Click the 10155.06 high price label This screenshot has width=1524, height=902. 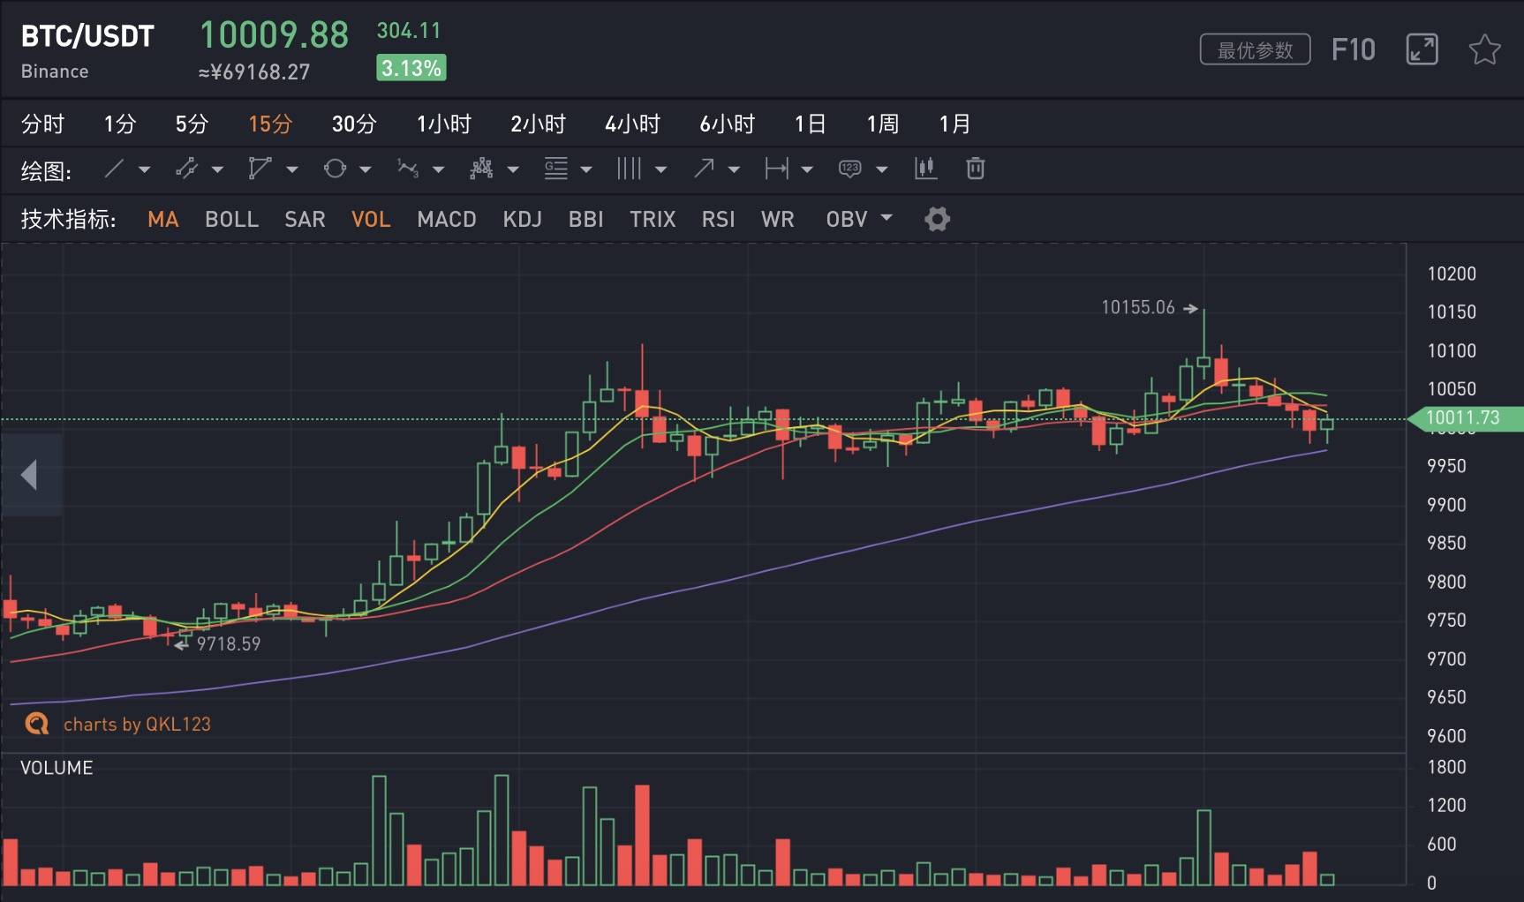[x=1138, y=307]
